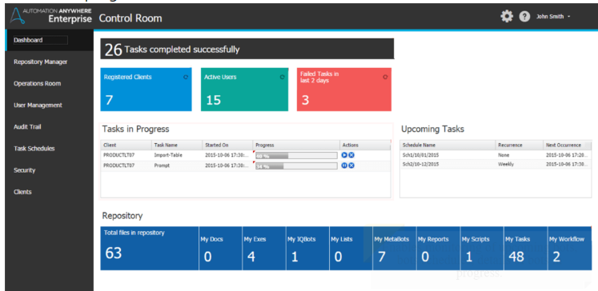Viewport: 598px width, 291px height.
Task: Cancel the Prompt task
Action: tap(351, 165)
